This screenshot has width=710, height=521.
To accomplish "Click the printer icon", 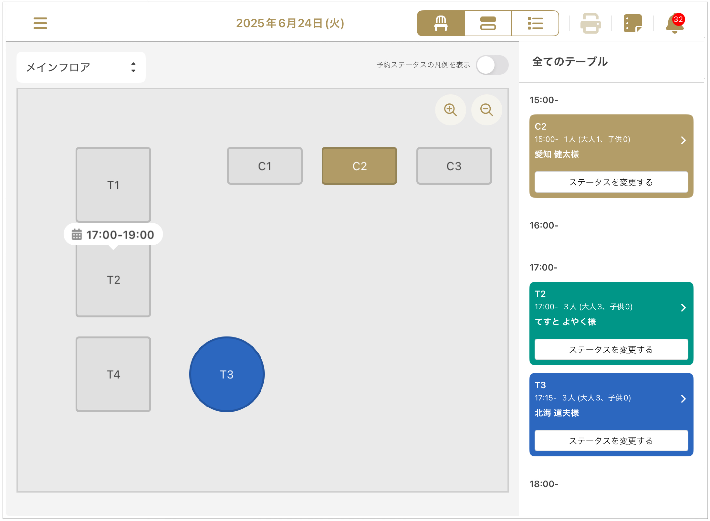I will pos(590,23).
